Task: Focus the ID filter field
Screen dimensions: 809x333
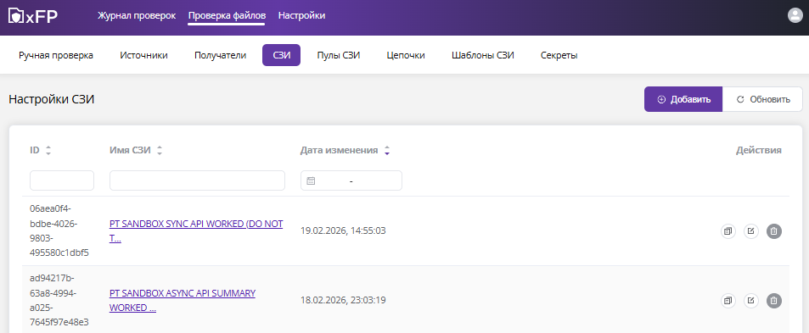Action: tap(62, 180)
